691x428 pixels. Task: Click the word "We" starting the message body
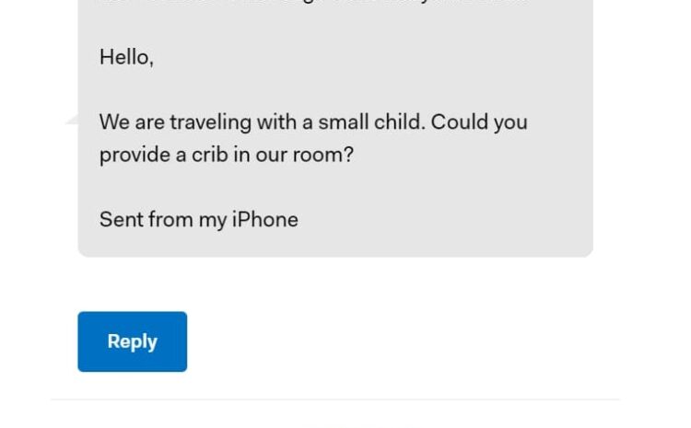114,122
